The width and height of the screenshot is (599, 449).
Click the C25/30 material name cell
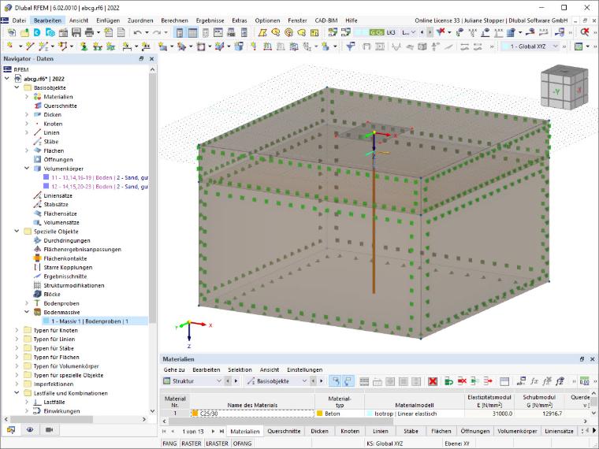pos(252,414)
